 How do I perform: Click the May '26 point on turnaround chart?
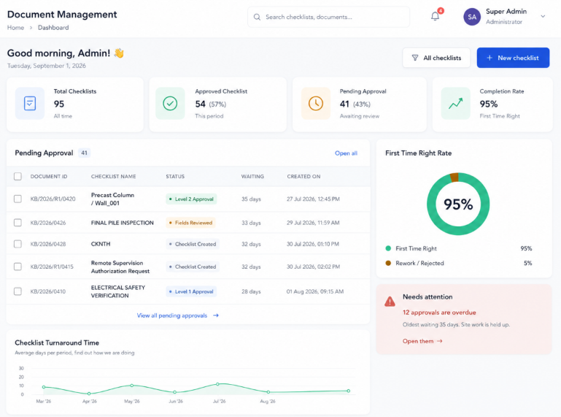click(x=132, y=386)
